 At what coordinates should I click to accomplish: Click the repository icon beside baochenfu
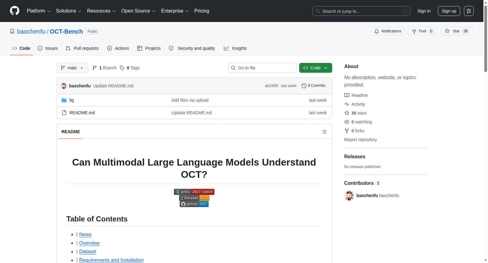[x=12, y=31]
